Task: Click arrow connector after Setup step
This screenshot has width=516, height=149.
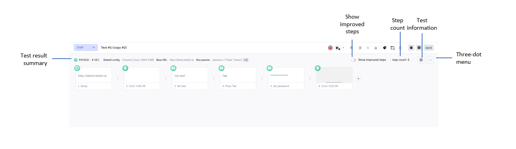Action: coord(118,78)
